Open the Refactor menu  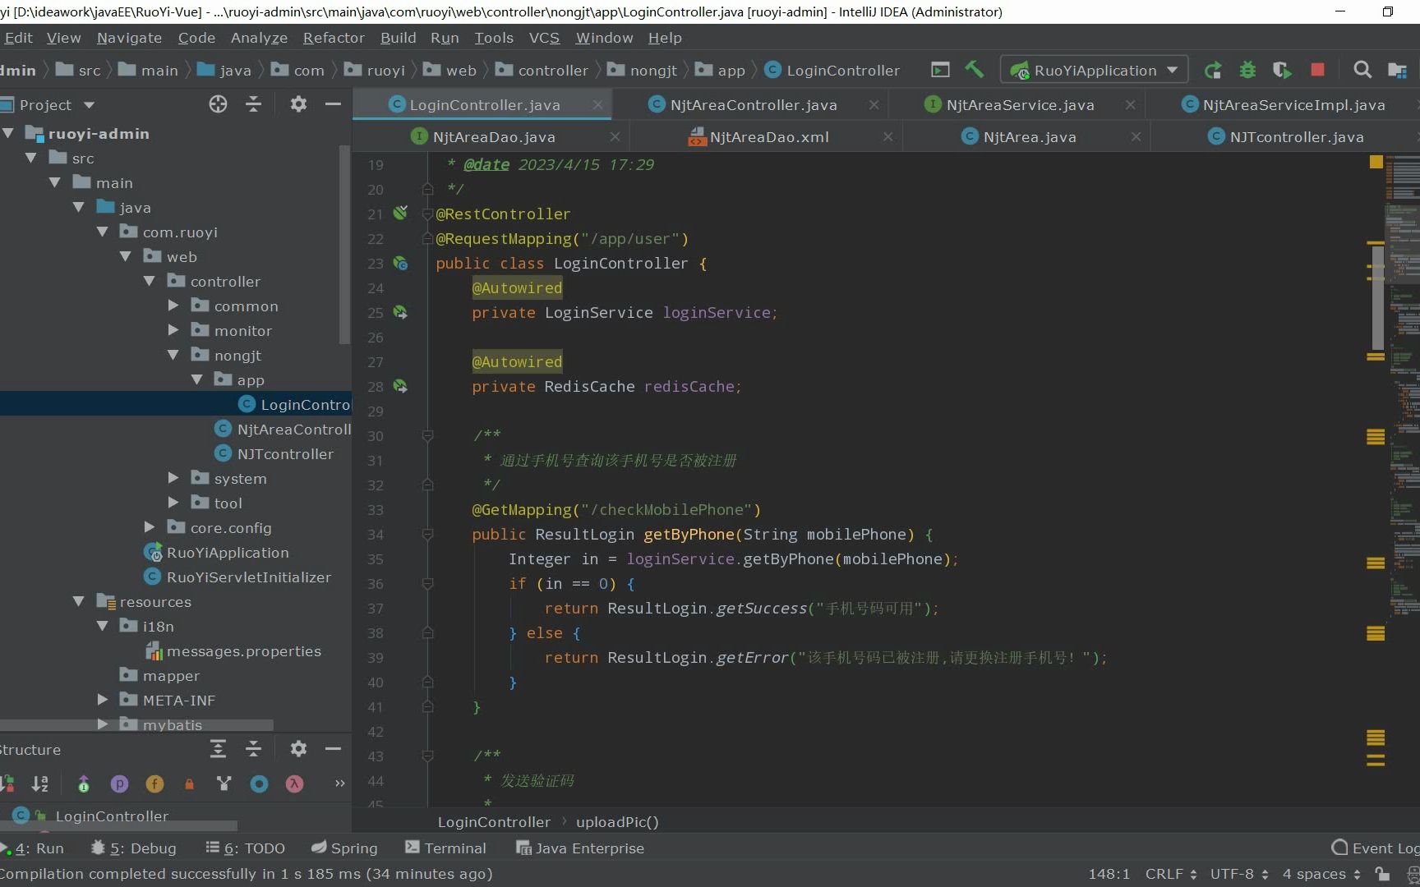click(x=334, y=38)
